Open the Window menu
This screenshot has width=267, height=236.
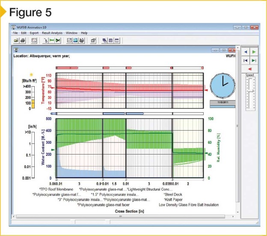click(x=71, y=33)
